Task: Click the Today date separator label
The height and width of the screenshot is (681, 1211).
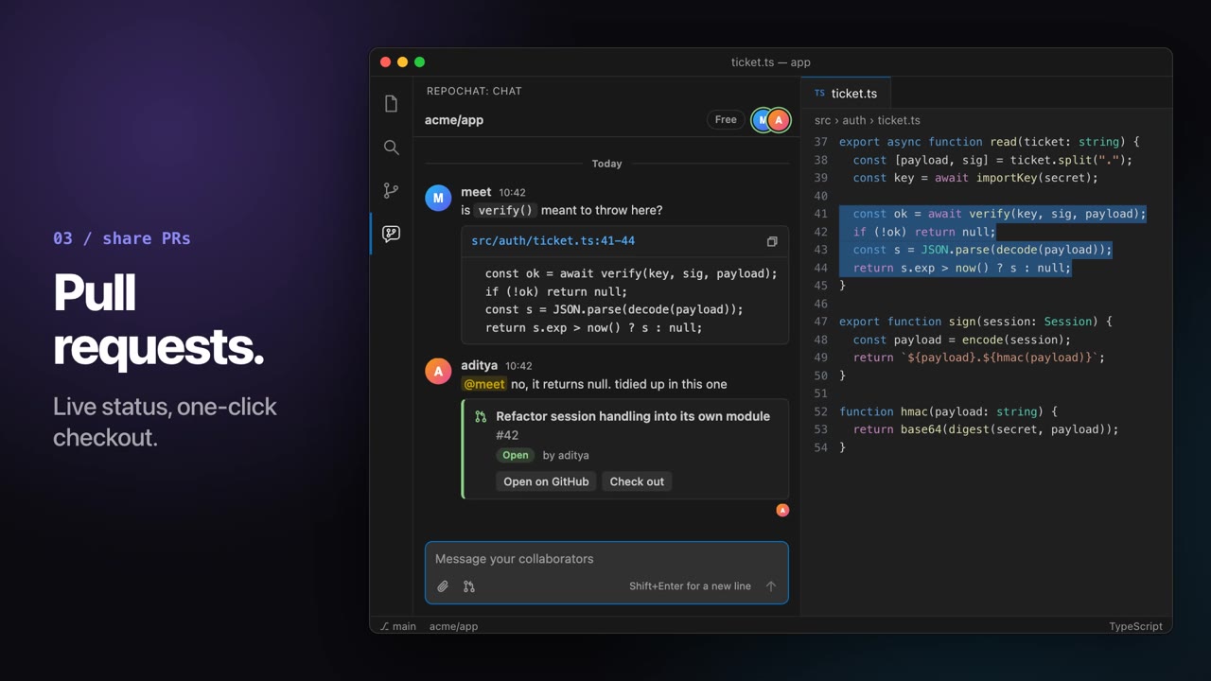Action: 606,164
